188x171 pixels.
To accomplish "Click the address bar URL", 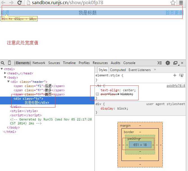I will (x=67, y=3).
